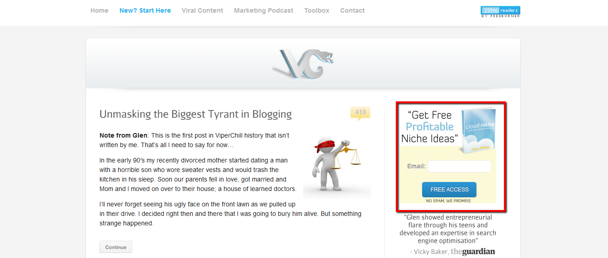Click the Email input field
Image resolution: width=608 pixels, height=258 pixels.
coord(459,166)
